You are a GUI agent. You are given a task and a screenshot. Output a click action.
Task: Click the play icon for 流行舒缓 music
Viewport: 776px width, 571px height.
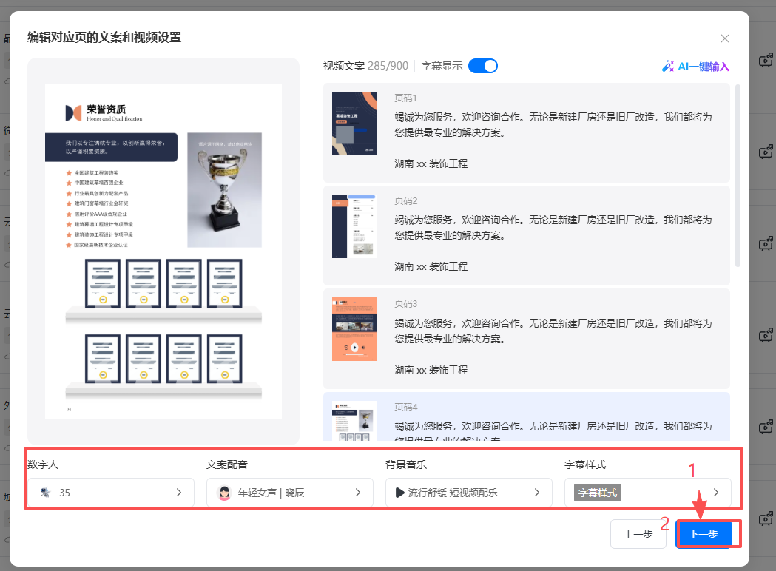399,493
